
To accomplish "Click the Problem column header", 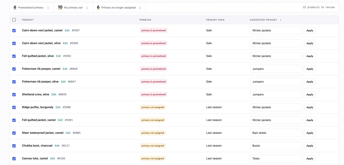I will pos(145,20).
